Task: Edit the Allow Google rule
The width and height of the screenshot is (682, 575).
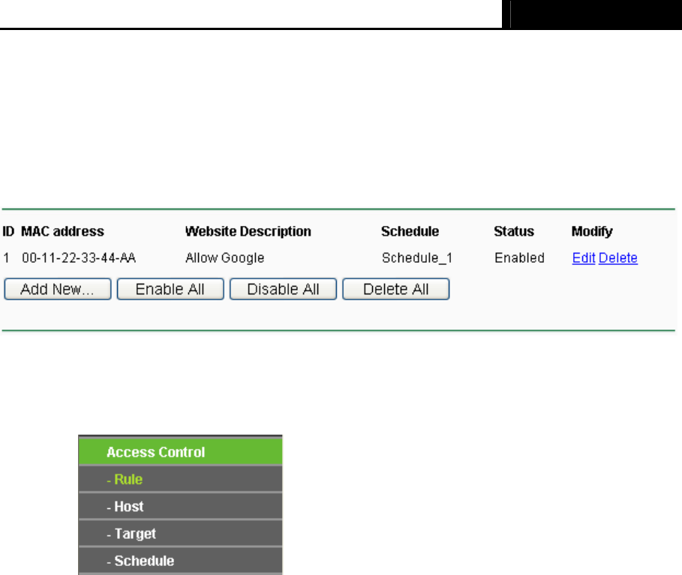Action: (x=583, y=257)
